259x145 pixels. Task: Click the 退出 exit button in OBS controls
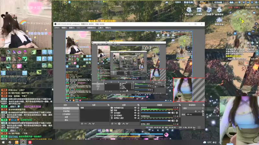click(66, 120)
